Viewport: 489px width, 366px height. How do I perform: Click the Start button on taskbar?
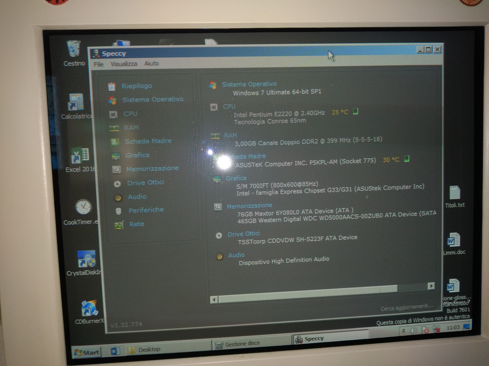(87, 352)
